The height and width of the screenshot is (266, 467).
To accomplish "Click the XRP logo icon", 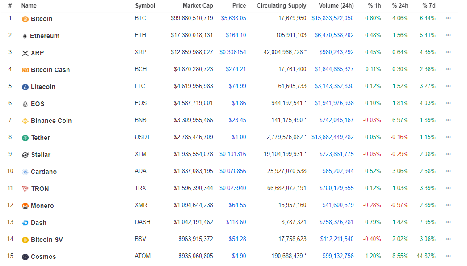I will point(25,53).
